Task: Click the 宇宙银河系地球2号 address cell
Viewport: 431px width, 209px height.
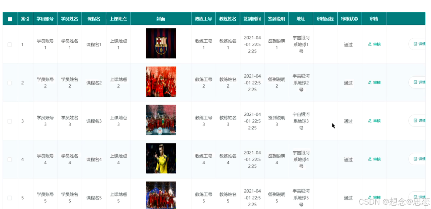Action: click(x=301, y=83)
